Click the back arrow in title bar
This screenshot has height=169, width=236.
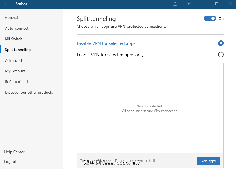pos(6,4)
